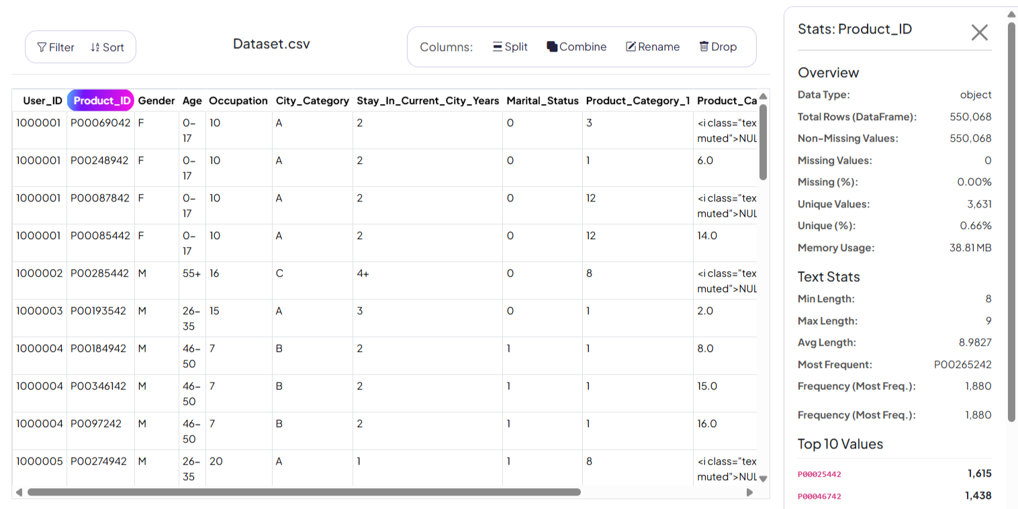Click cell P00069042

[x=101, y=130]
